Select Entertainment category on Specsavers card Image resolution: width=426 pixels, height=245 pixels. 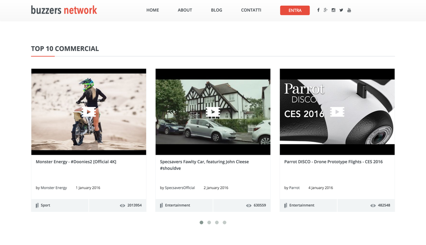[177, 205]
